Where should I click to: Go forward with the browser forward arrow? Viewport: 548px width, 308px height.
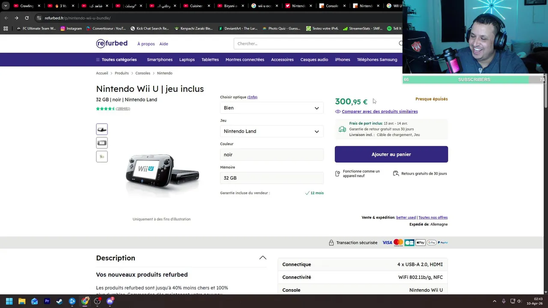pyautogui.click(x=16, y=18)
